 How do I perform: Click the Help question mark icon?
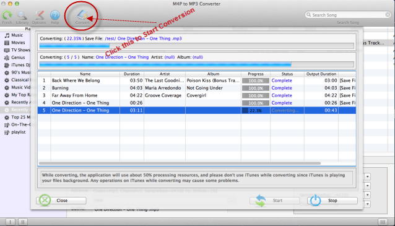tap(54, 15)
